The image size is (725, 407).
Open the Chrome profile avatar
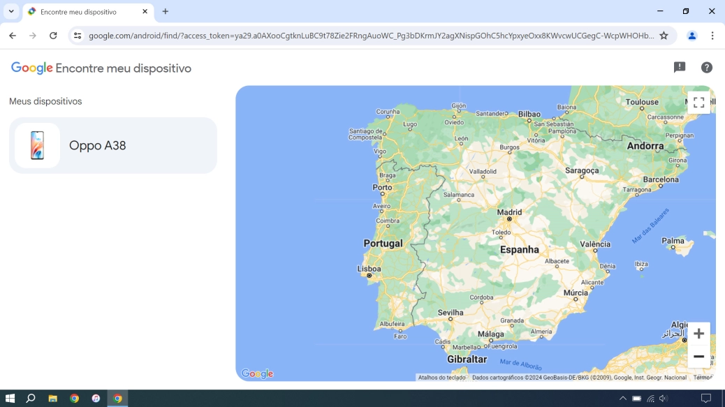tap(691, 36)
